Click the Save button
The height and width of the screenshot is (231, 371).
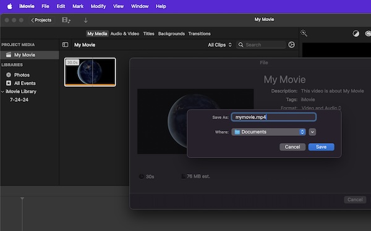pyautogui.click(x=322, y=147)
